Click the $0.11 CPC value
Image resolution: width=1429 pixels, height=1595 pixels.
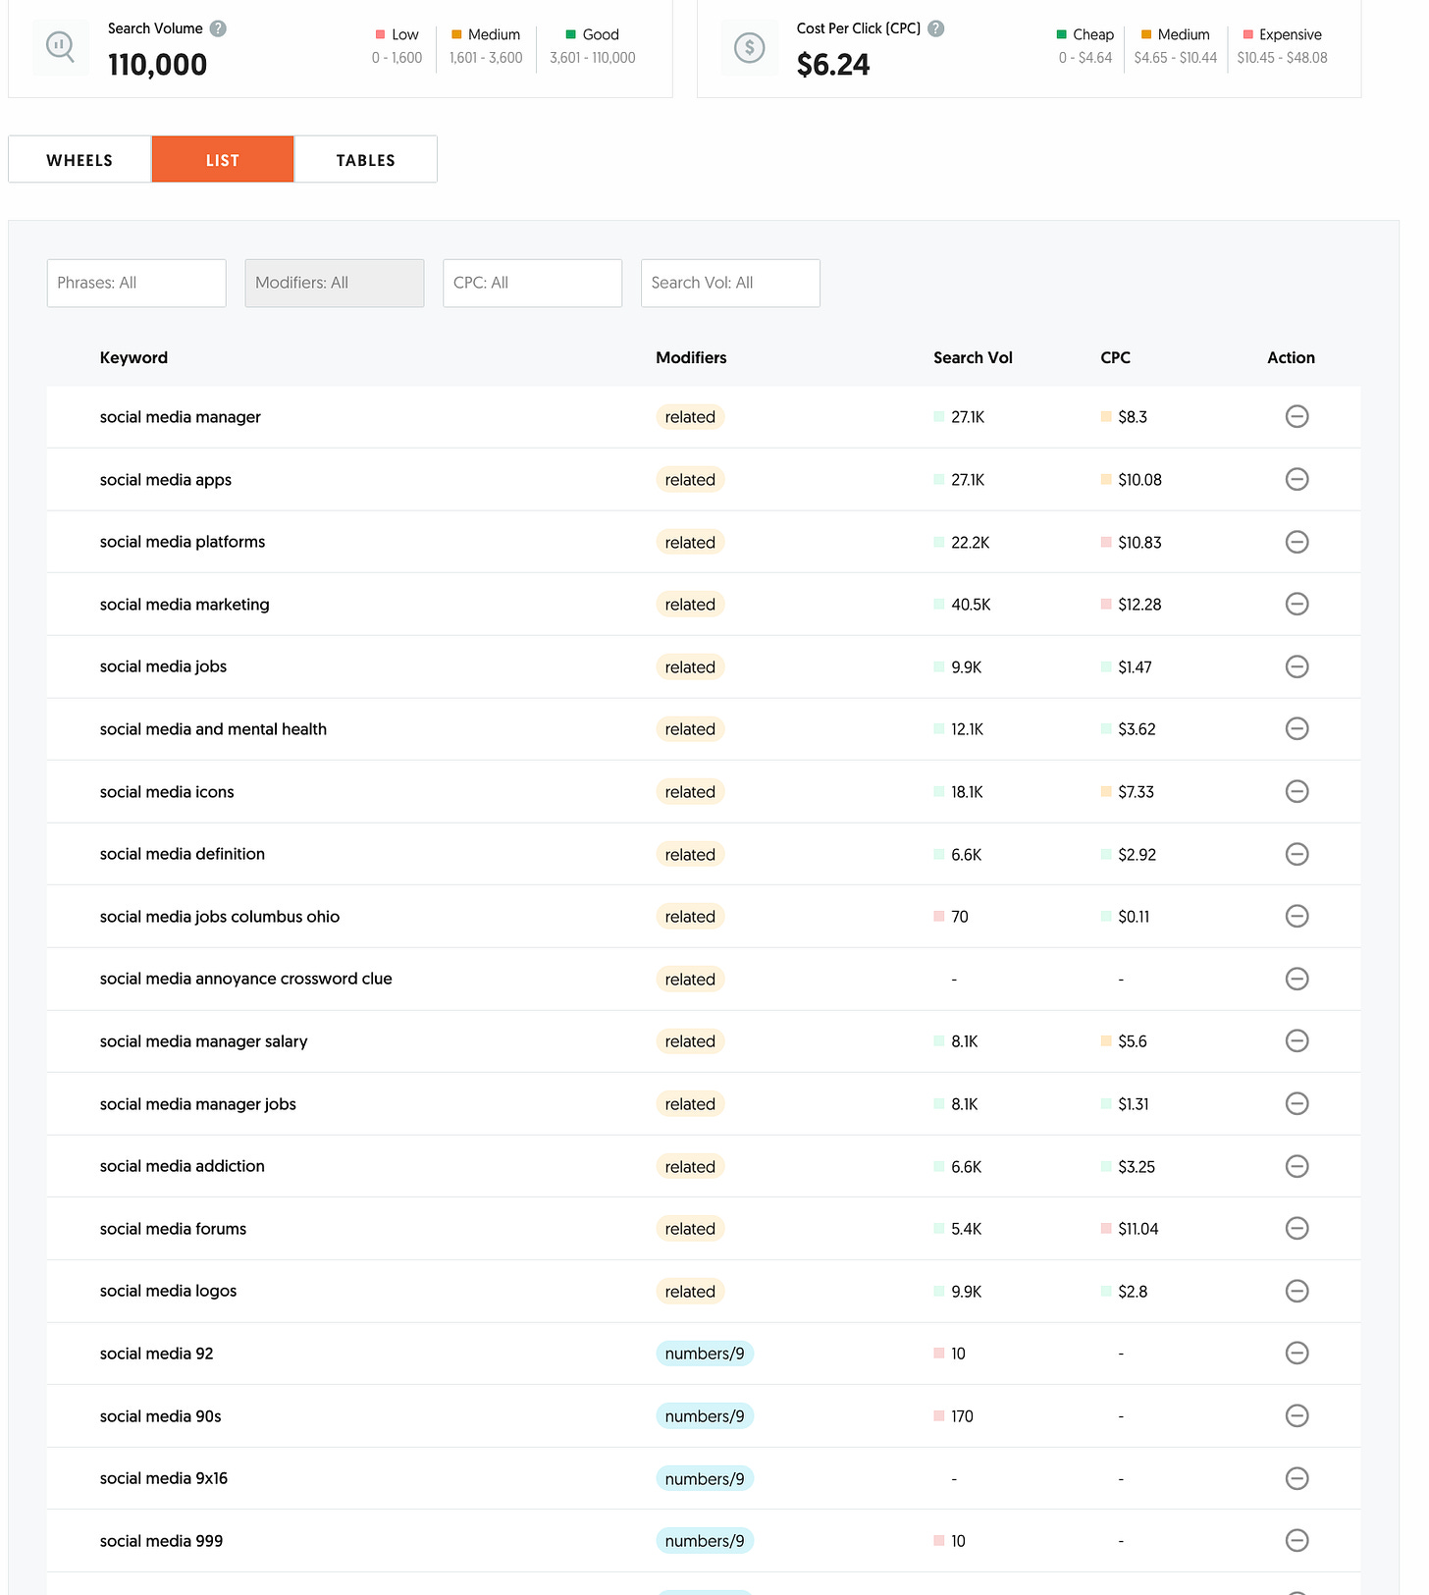click(1134, 917)
